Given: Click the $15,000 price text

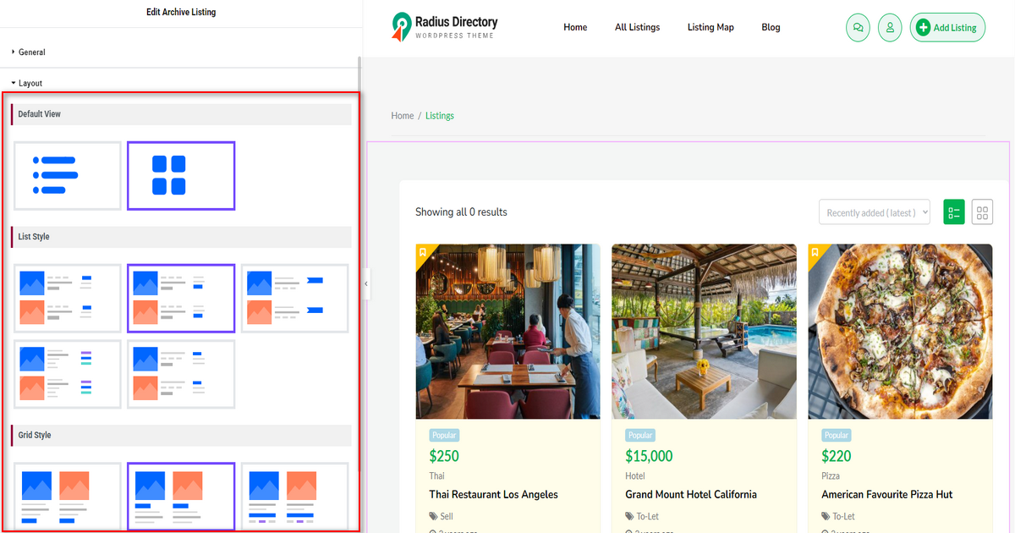Looking at the screenshot, I should coord(649,456).
